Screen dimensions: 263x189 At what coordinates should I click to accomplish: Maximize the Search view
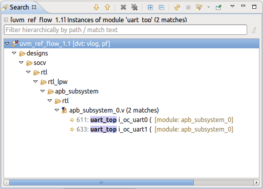(254, 7)
